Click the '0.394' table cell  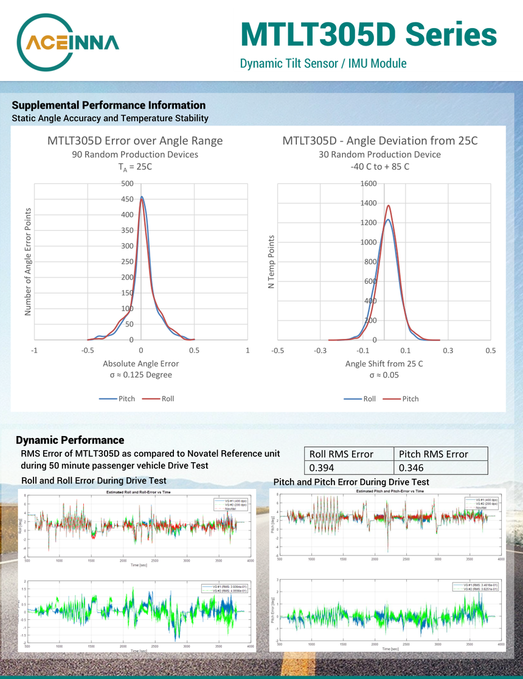349,468
